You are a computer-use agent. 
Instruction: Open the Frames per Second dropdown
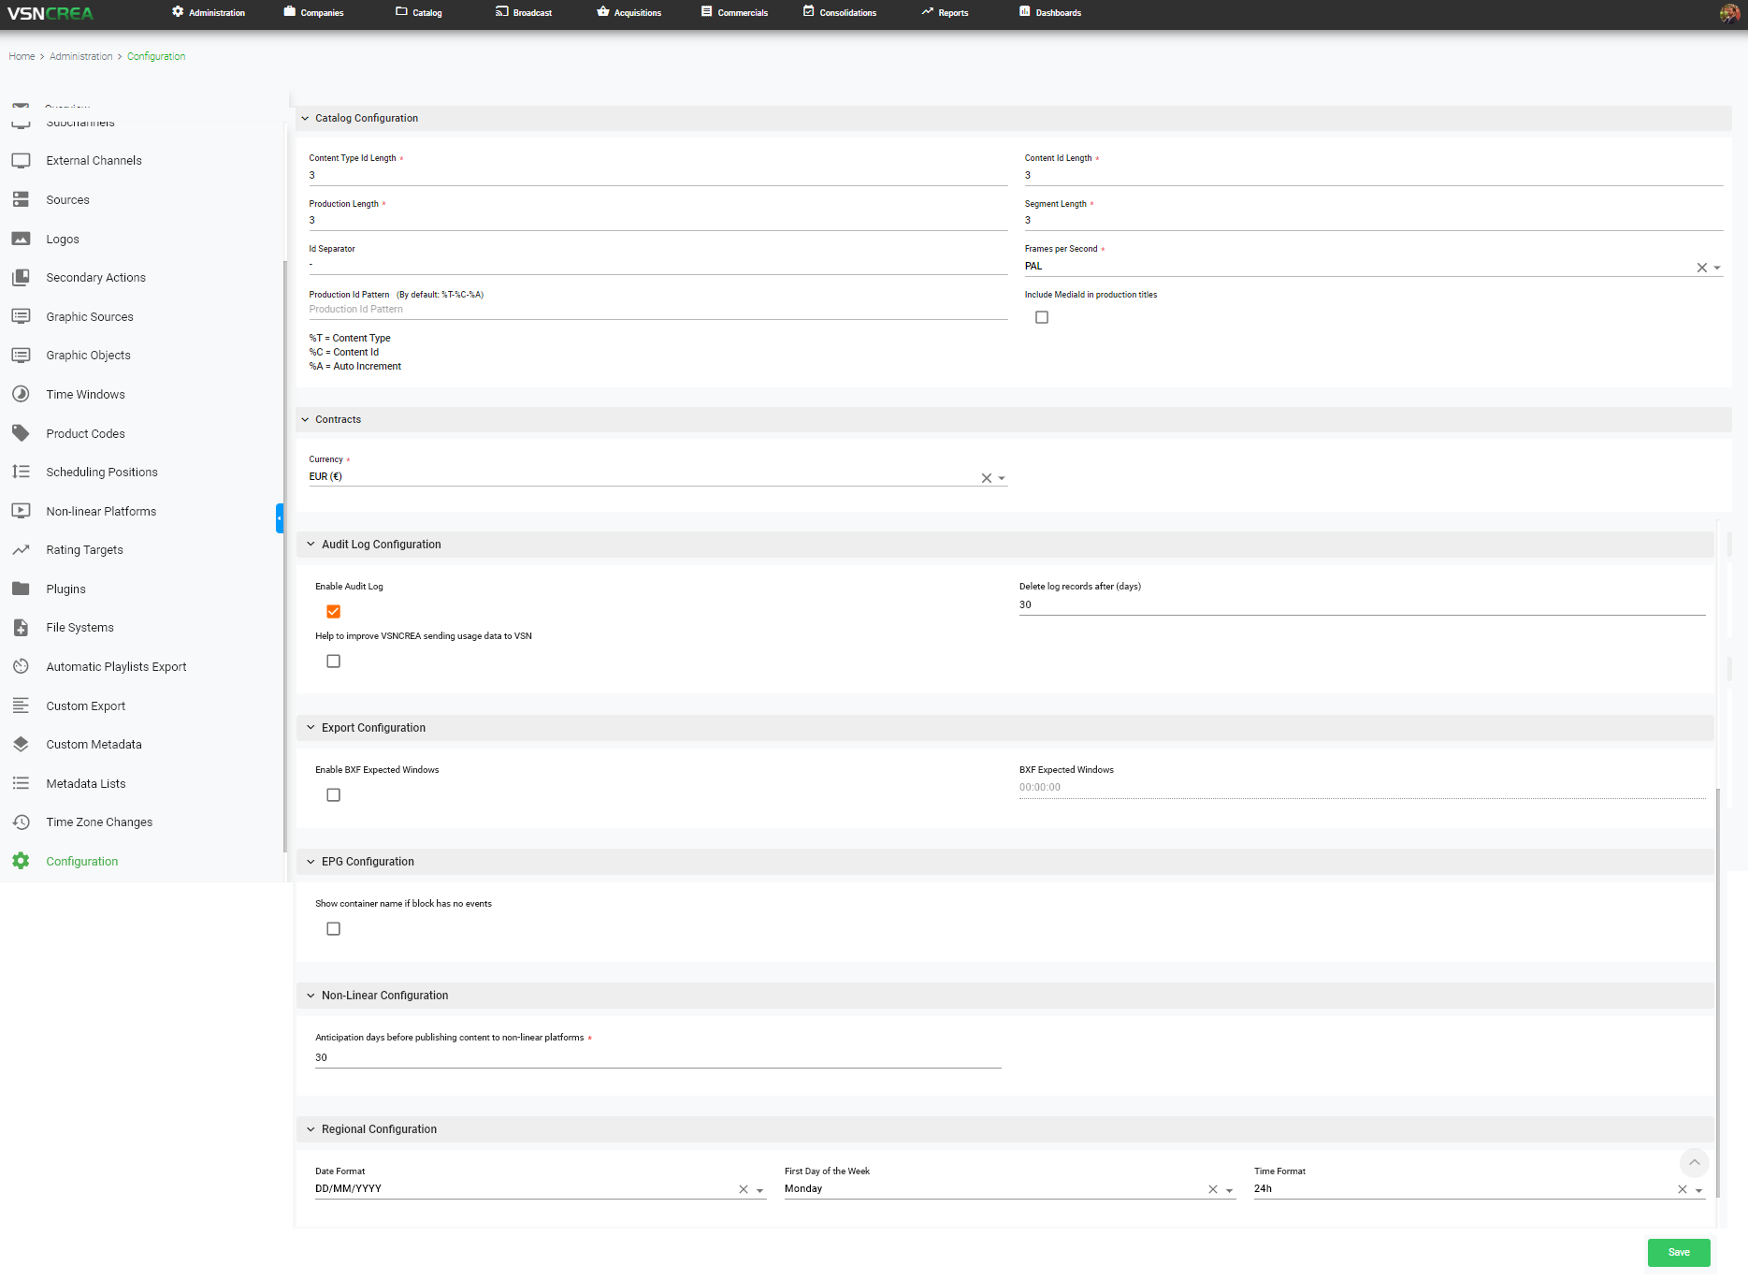(1717, 268)
